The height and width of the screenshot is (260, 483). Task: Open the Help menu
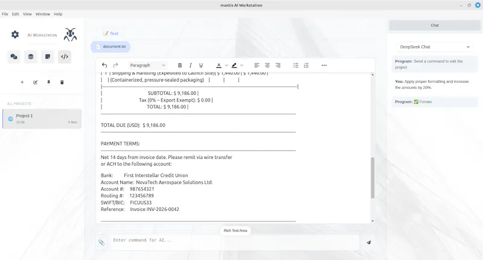coord(58,14)
